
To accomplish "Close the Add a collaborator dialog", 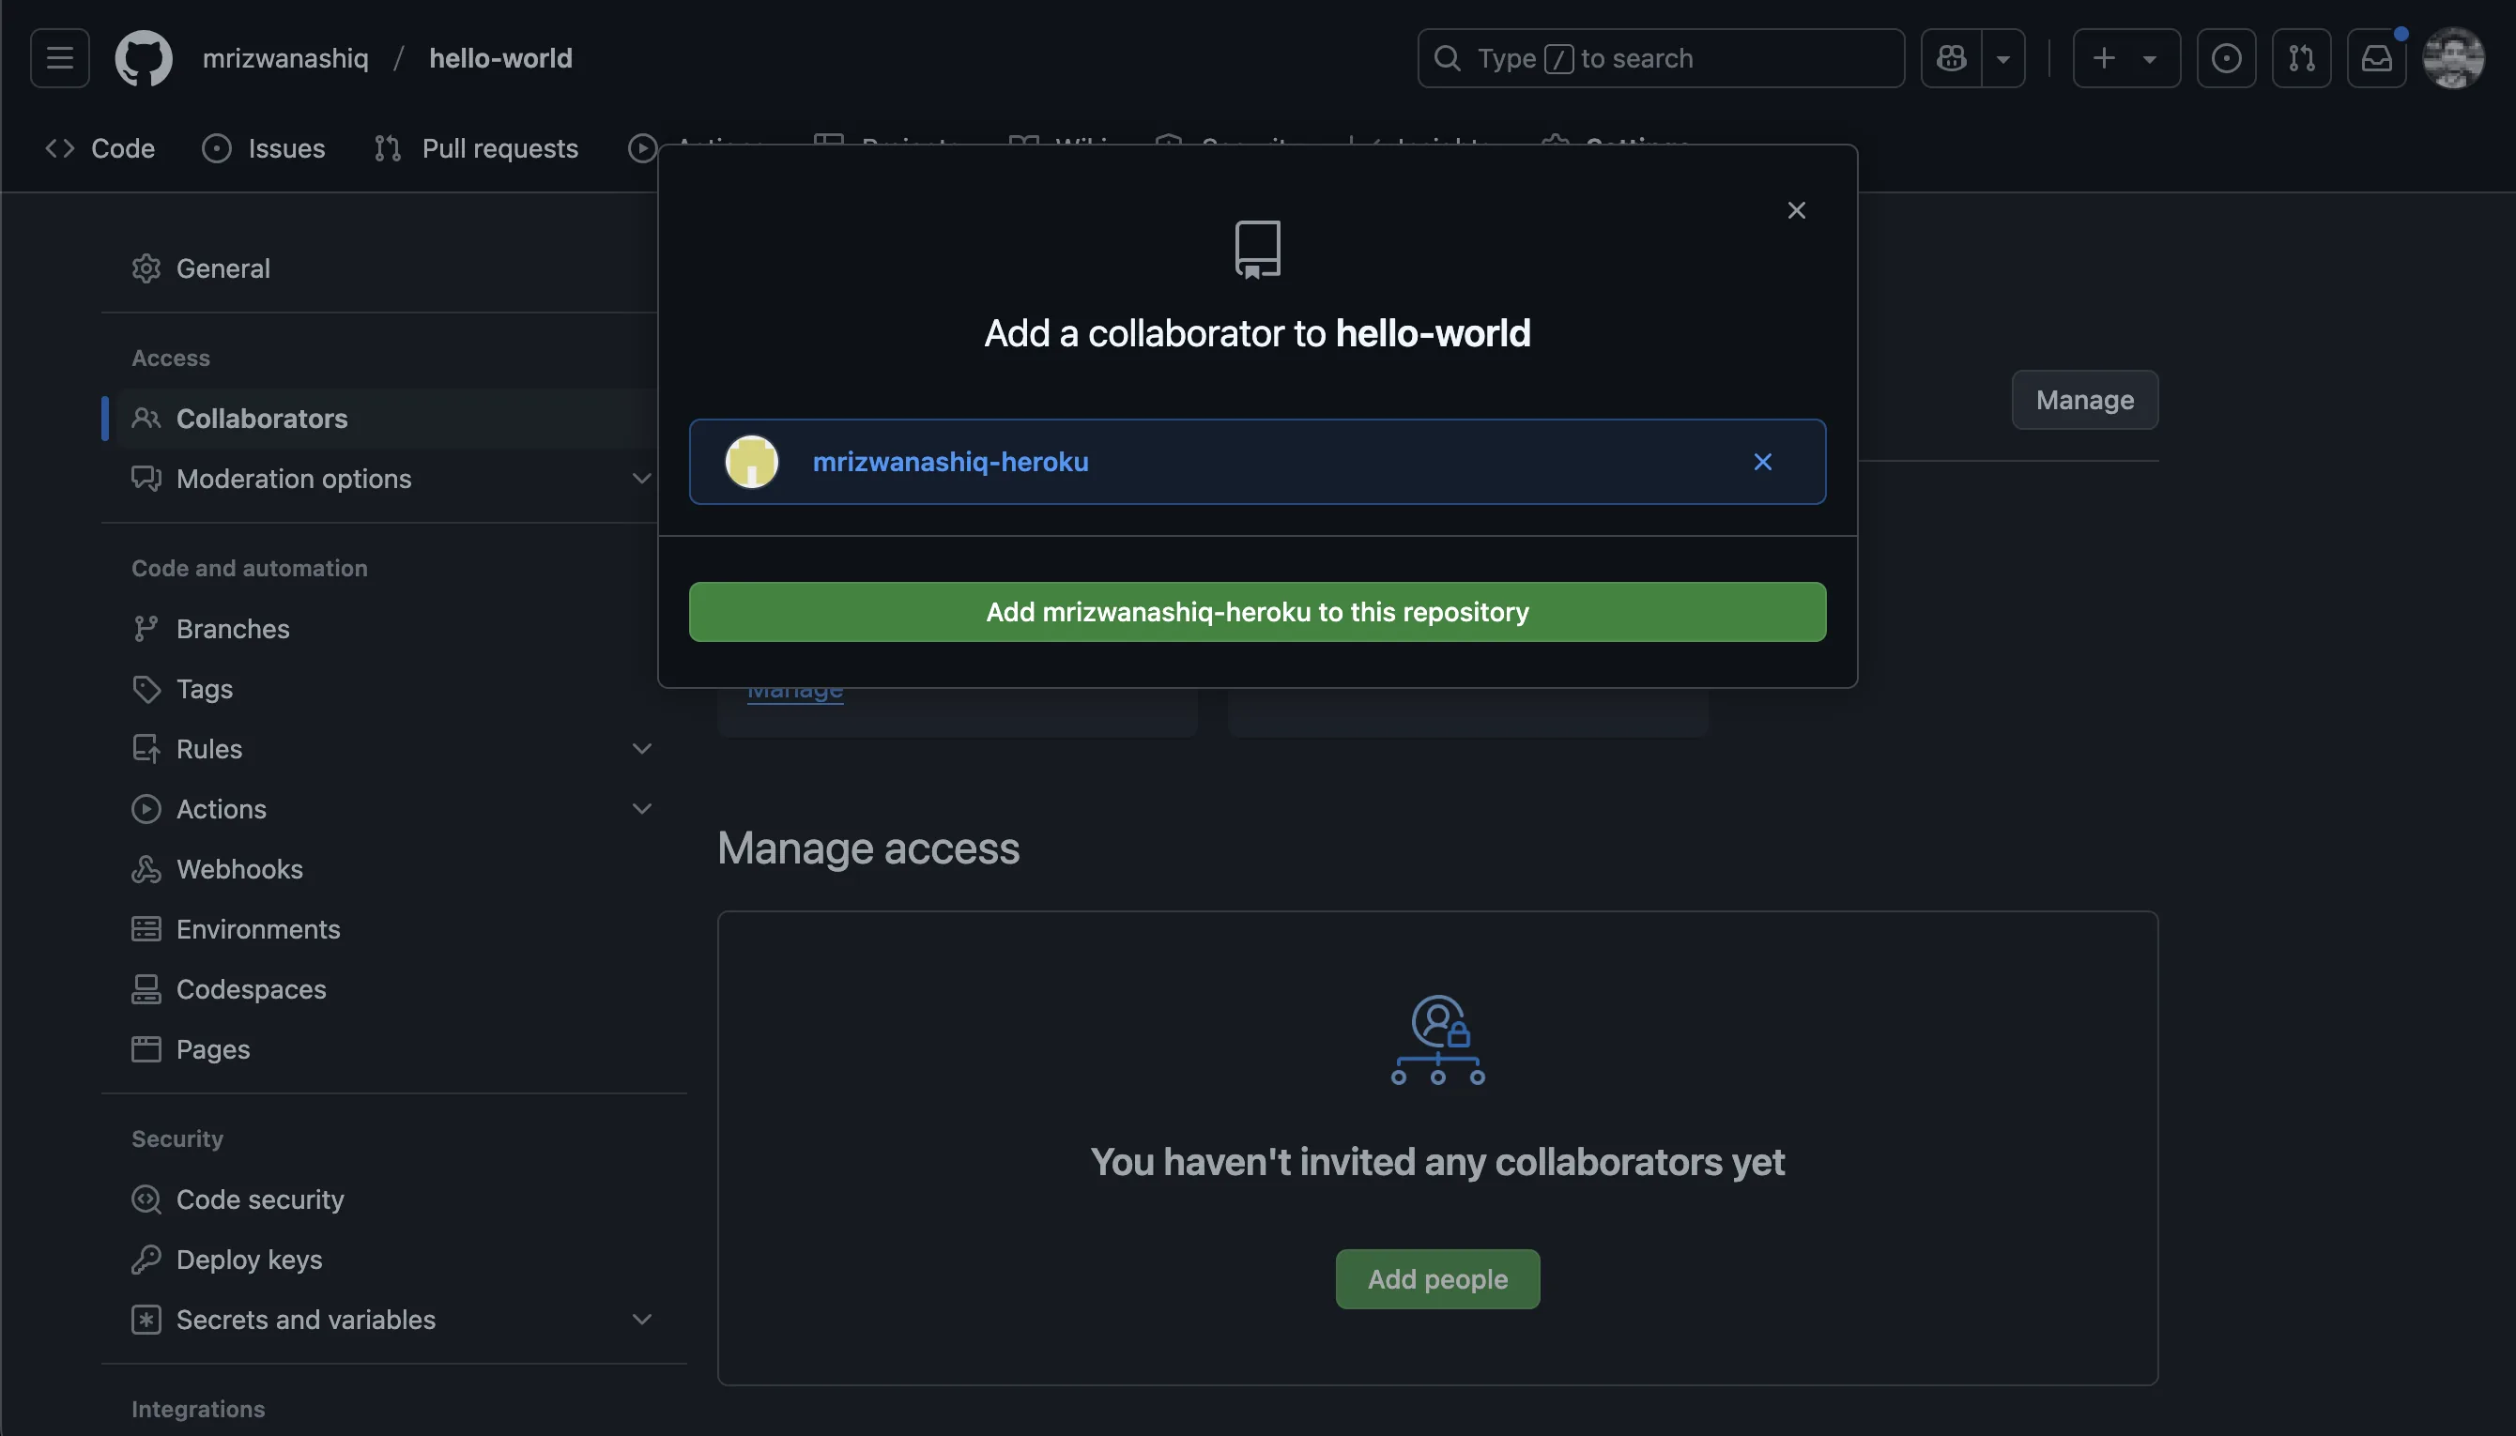I will (x=1796, y=210).
